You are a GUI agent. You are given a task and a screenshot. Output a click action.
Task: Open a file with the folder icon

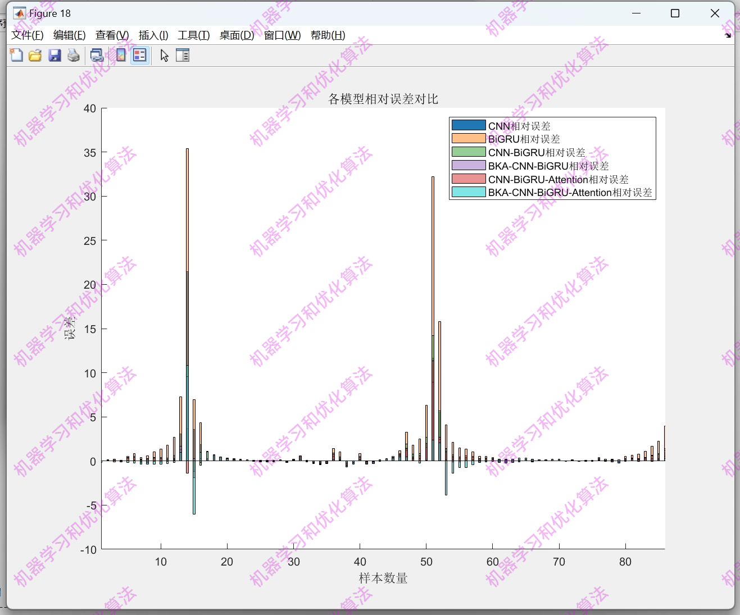click(35, 55)
